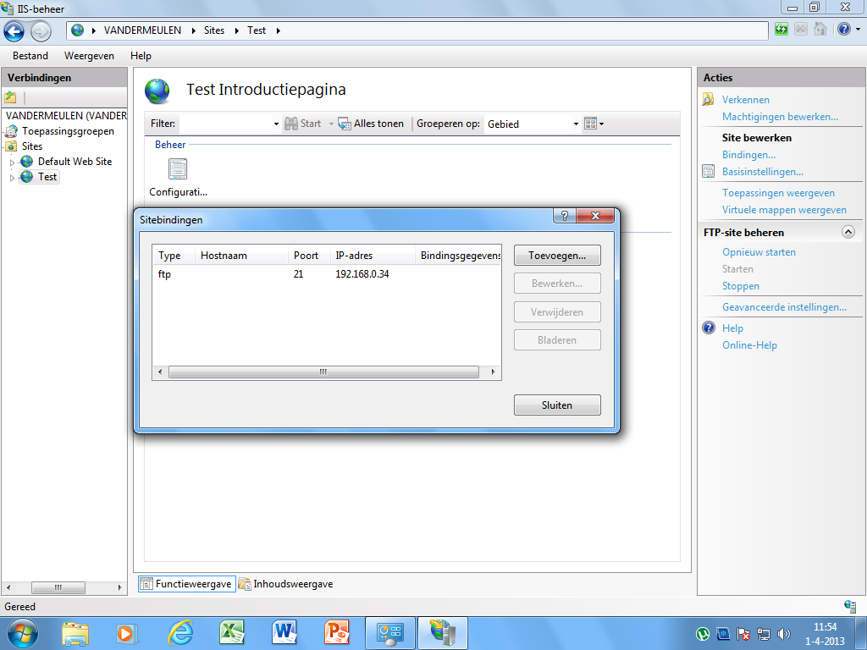Open the Help menu

[x=141, y=56]
